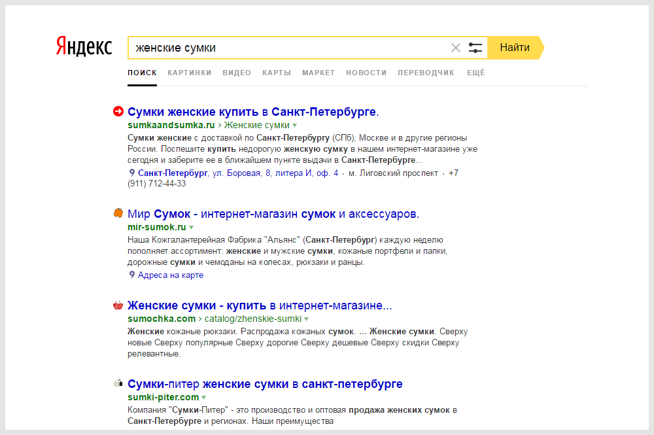654x435 pixels.
Task: Click the orange favicon of mir-sumok.ru result
Action: [x=118, y=213]
